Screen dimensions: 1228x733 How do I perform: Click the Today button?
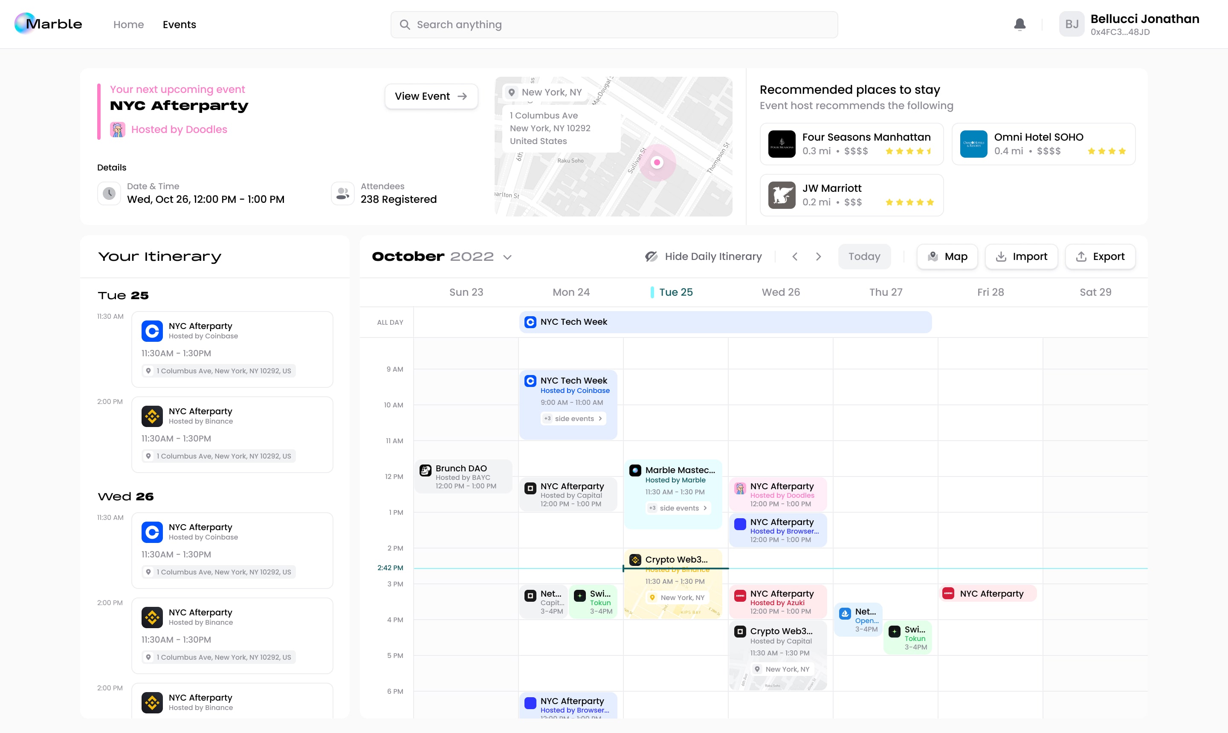coord(864,257)
